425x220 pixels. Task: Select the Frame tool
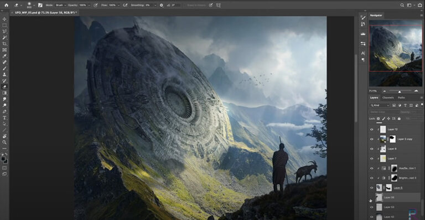click(x=4, y=50)
